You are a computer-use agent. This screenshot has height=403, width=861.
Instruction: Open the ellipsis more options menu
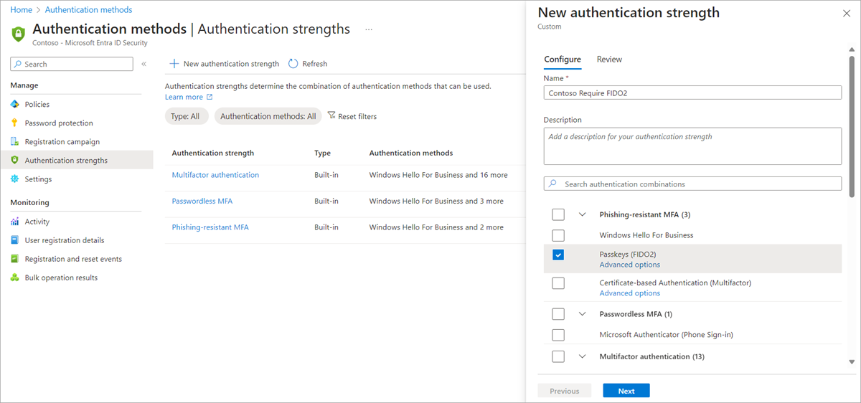pos(369,29)
